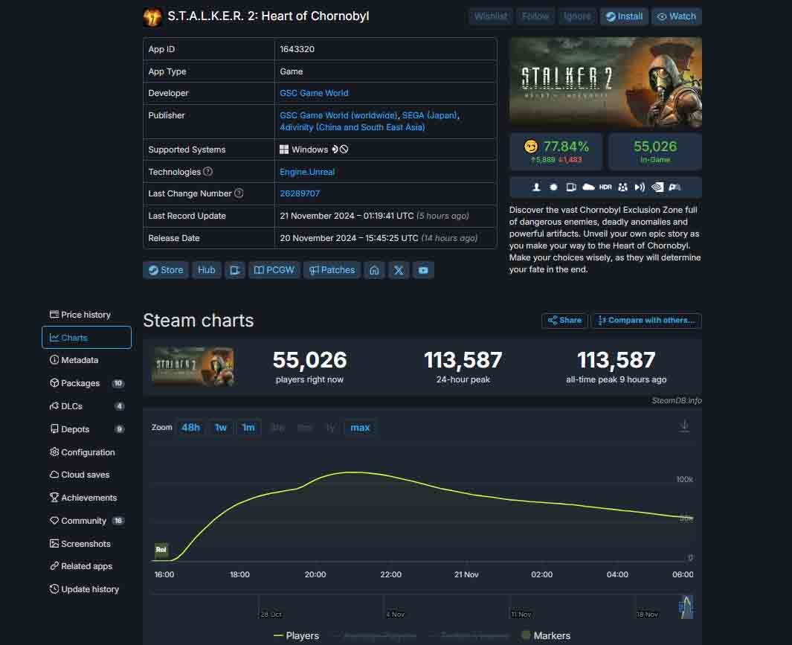The height and width of the screenshot is (645, 792).
Task: Open the YouTube icon link
Action: point(423,270)
